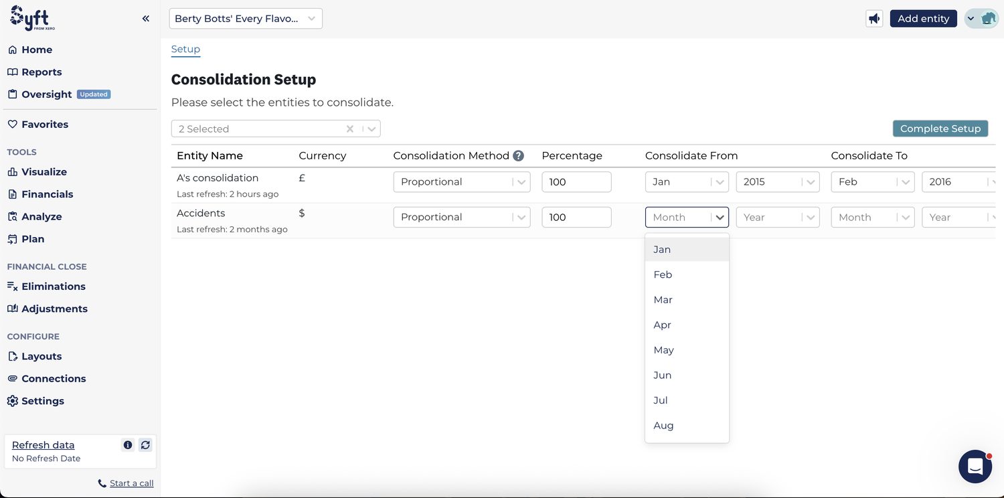This screenshot has height=498, width=1004.
Task: Click the Accidents entity name
Action: pyautogui.click(x=201, y=213)
